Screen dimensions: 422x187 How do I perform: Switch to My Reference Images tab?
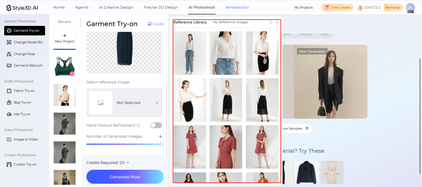pyautogui.click(x=230, y=22)
